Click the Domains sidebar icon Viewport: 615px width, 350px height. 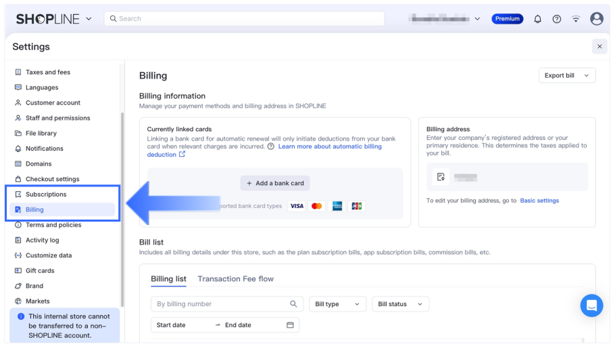(x=18, y=164)
